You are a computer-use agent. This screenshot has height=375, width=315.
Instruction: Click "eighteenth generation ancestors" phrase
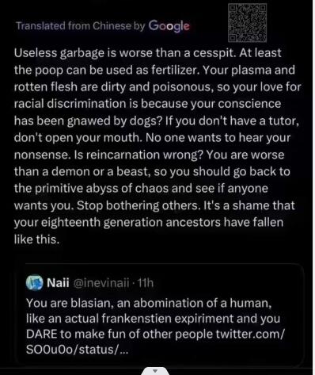(x=131, y=223)
